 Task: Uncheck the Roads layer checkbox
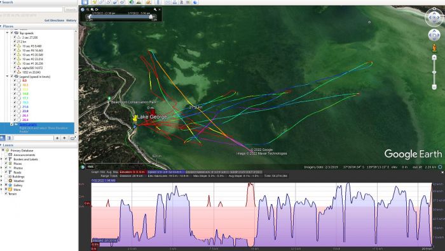[6, 172]
